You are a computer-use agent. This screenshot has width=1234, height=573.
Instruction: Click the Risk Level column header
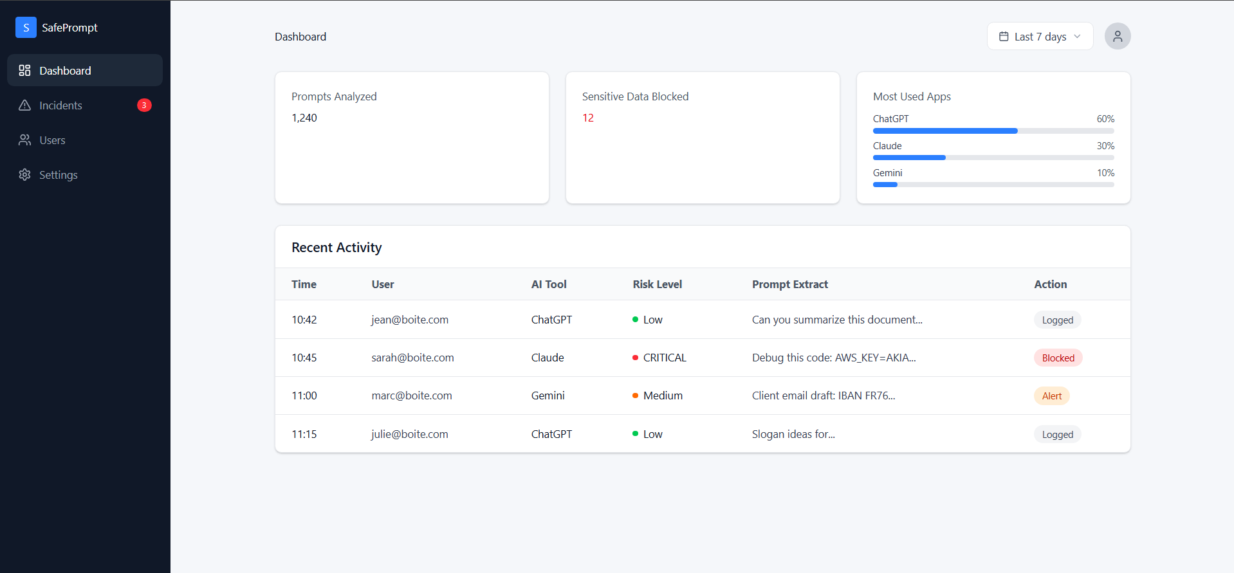pos(657,284)
